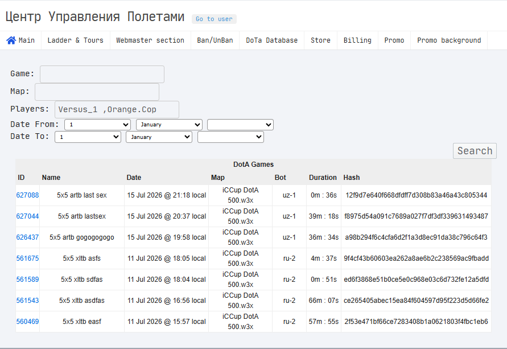Image resolution: width=507 pixels, height=349 pixels.
Task: Click the game name '5x5 xltb easf'
Action: (82, 321)
